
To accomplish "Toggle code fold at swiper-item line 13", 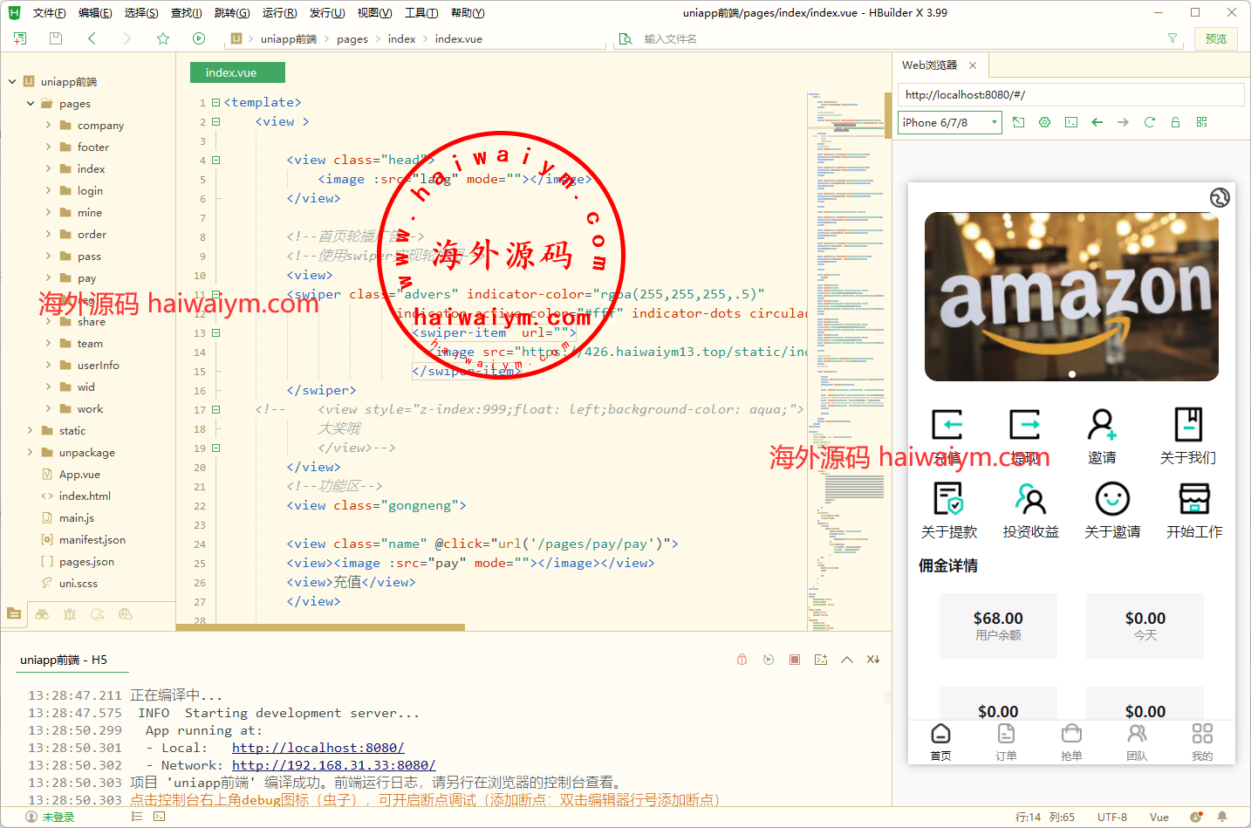I will pos(215,333).
